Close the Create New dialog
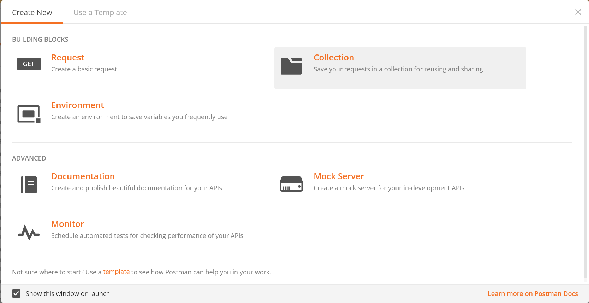Screen dimensions: 589x303 tap(578, 12)
